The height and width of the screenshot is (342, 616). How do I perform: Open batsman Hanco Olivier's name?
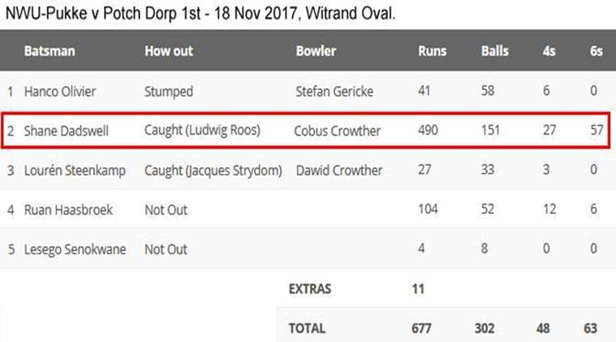[60, 92]
